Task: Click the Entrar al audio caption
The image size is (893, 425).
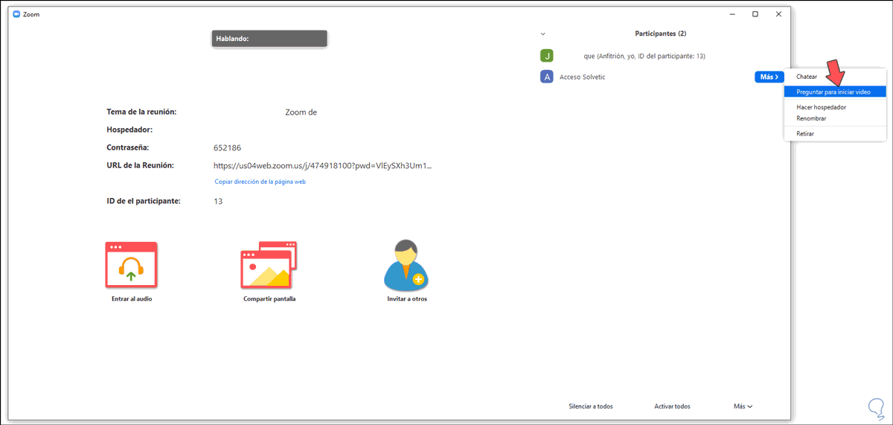Action: tap(132, 299)
